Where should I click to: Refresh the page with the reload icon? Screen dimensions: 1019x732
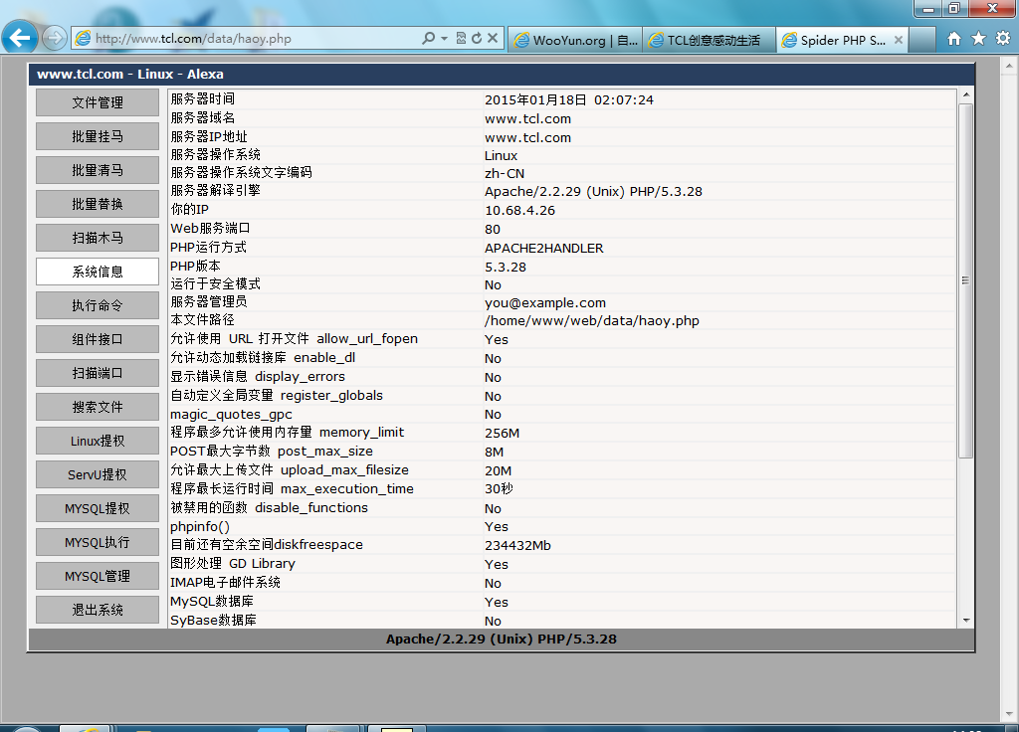pos(477,39)
